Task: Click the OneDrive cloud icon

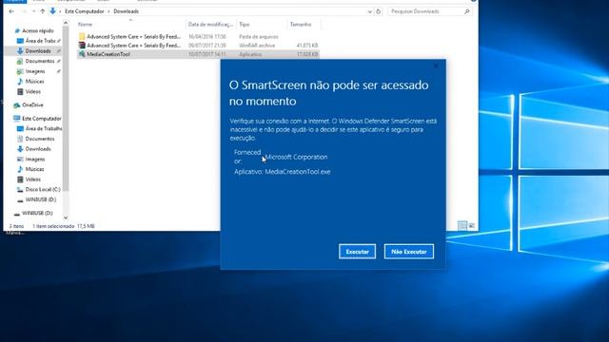Action: (x=17, y=105)
